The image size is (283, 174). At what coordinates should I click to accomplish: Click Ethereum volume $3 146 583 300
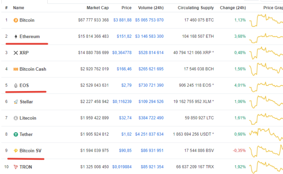(x=149, y=36)
